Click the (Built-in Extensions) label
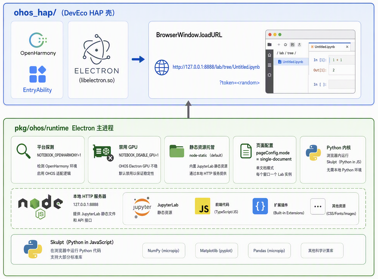 [x=289, y=213]
